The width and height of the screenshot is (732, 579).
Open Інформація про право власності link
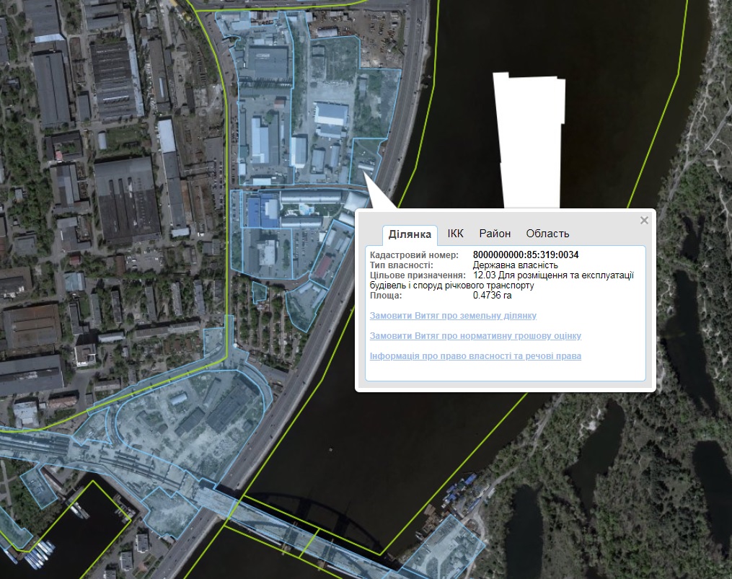pyautogui.click(x=475, y=356)
